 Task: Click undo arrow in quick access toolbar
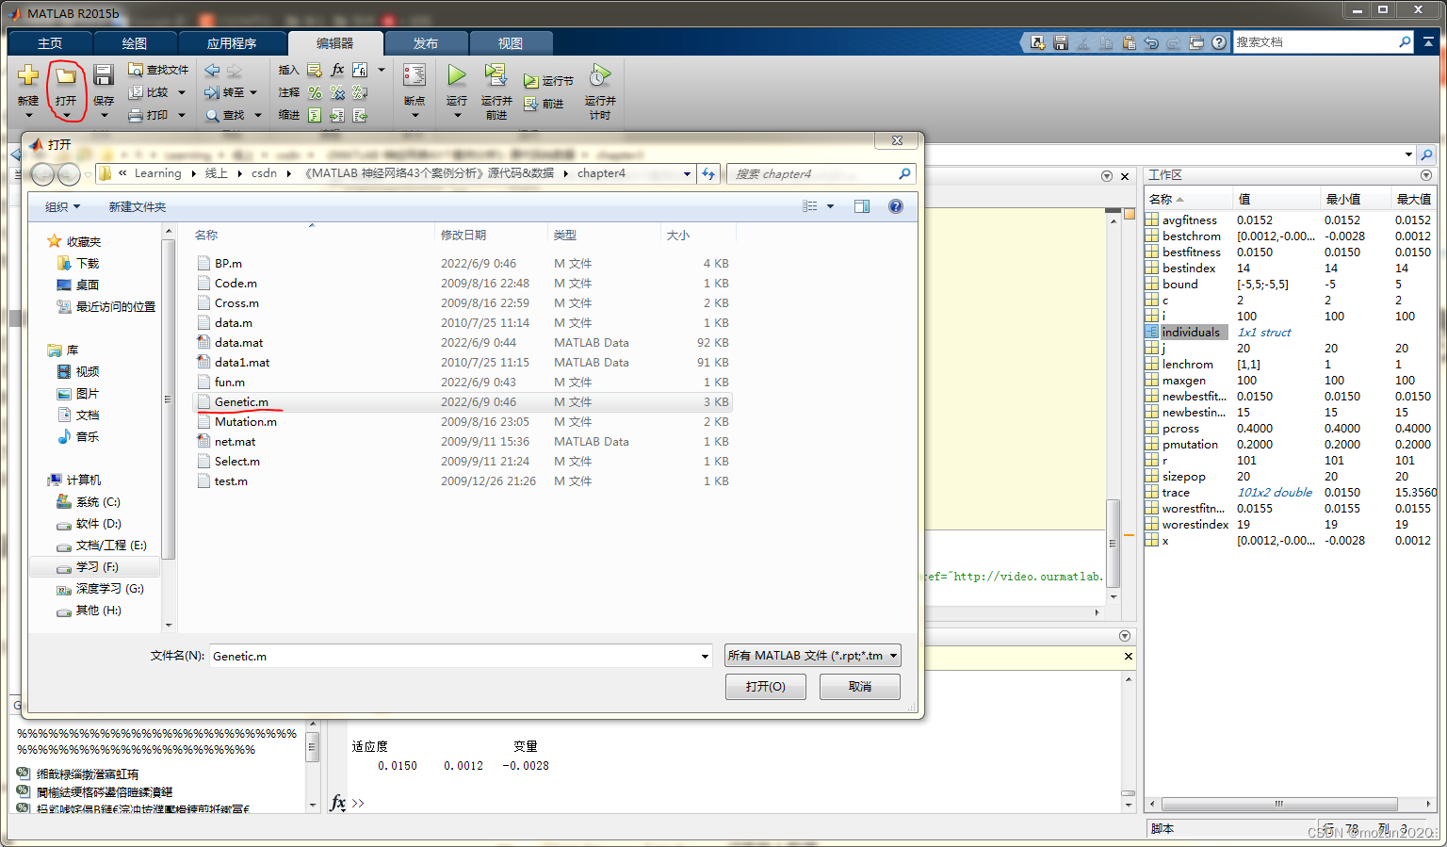pyautogui.click(x=1151, y=42)
